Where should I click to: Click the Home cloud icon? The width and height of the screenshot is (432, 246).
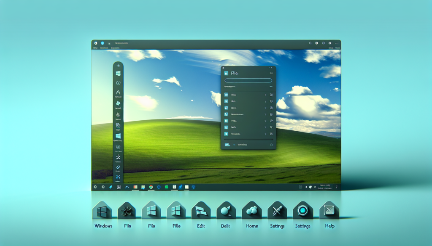point(252,212)
